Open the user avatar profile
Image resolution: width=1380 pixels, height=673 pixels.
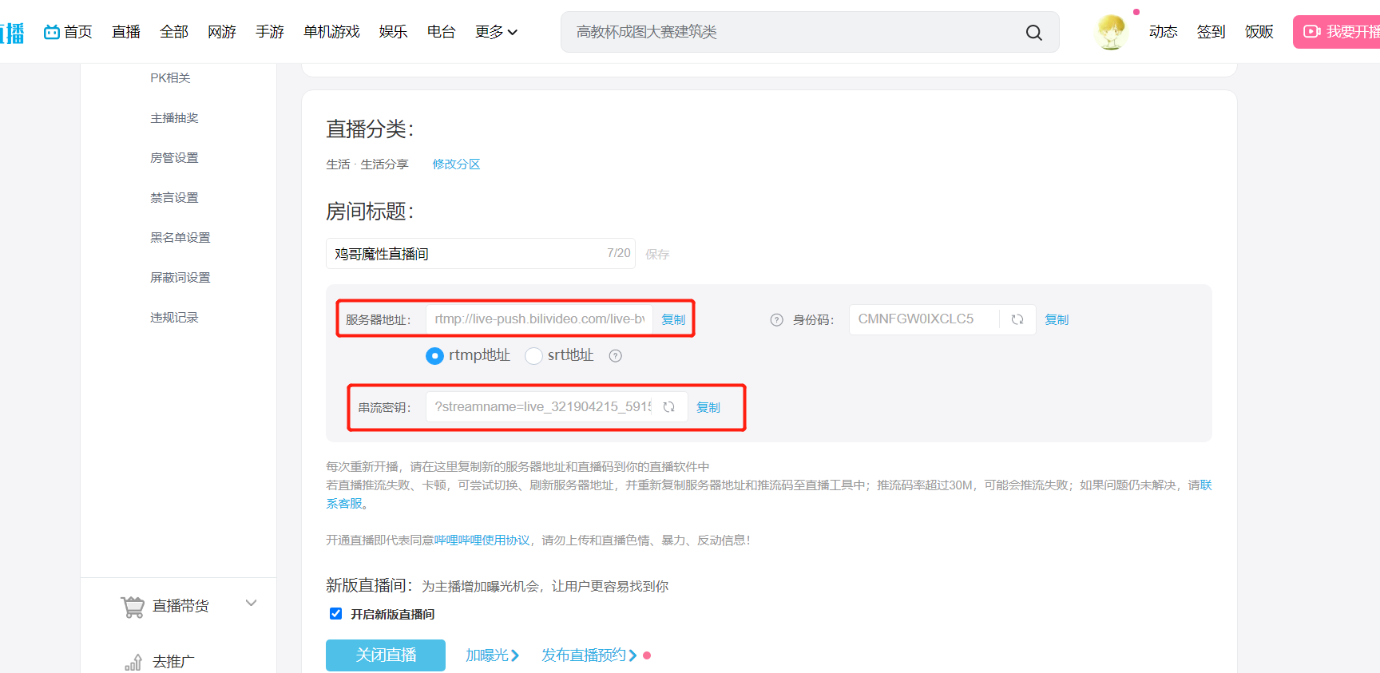[x=1111, y=32]
